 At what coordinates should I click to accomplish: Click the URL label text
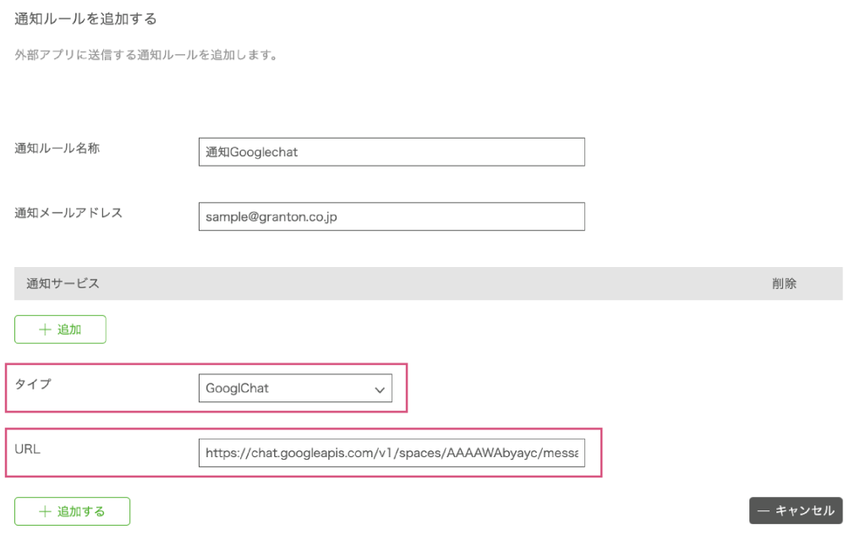click(x=27, y=449)
